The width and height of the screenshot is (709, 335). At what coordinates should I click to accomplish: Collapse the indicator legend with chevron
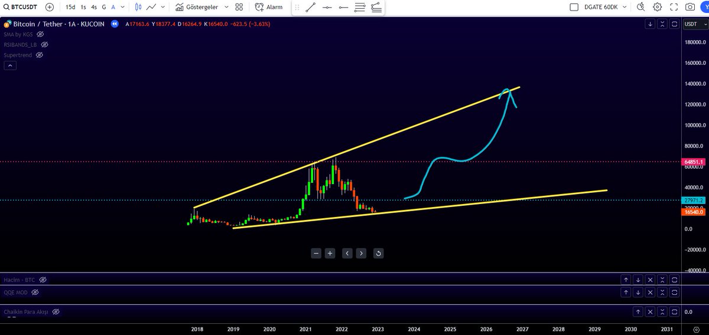click(10, 65)
